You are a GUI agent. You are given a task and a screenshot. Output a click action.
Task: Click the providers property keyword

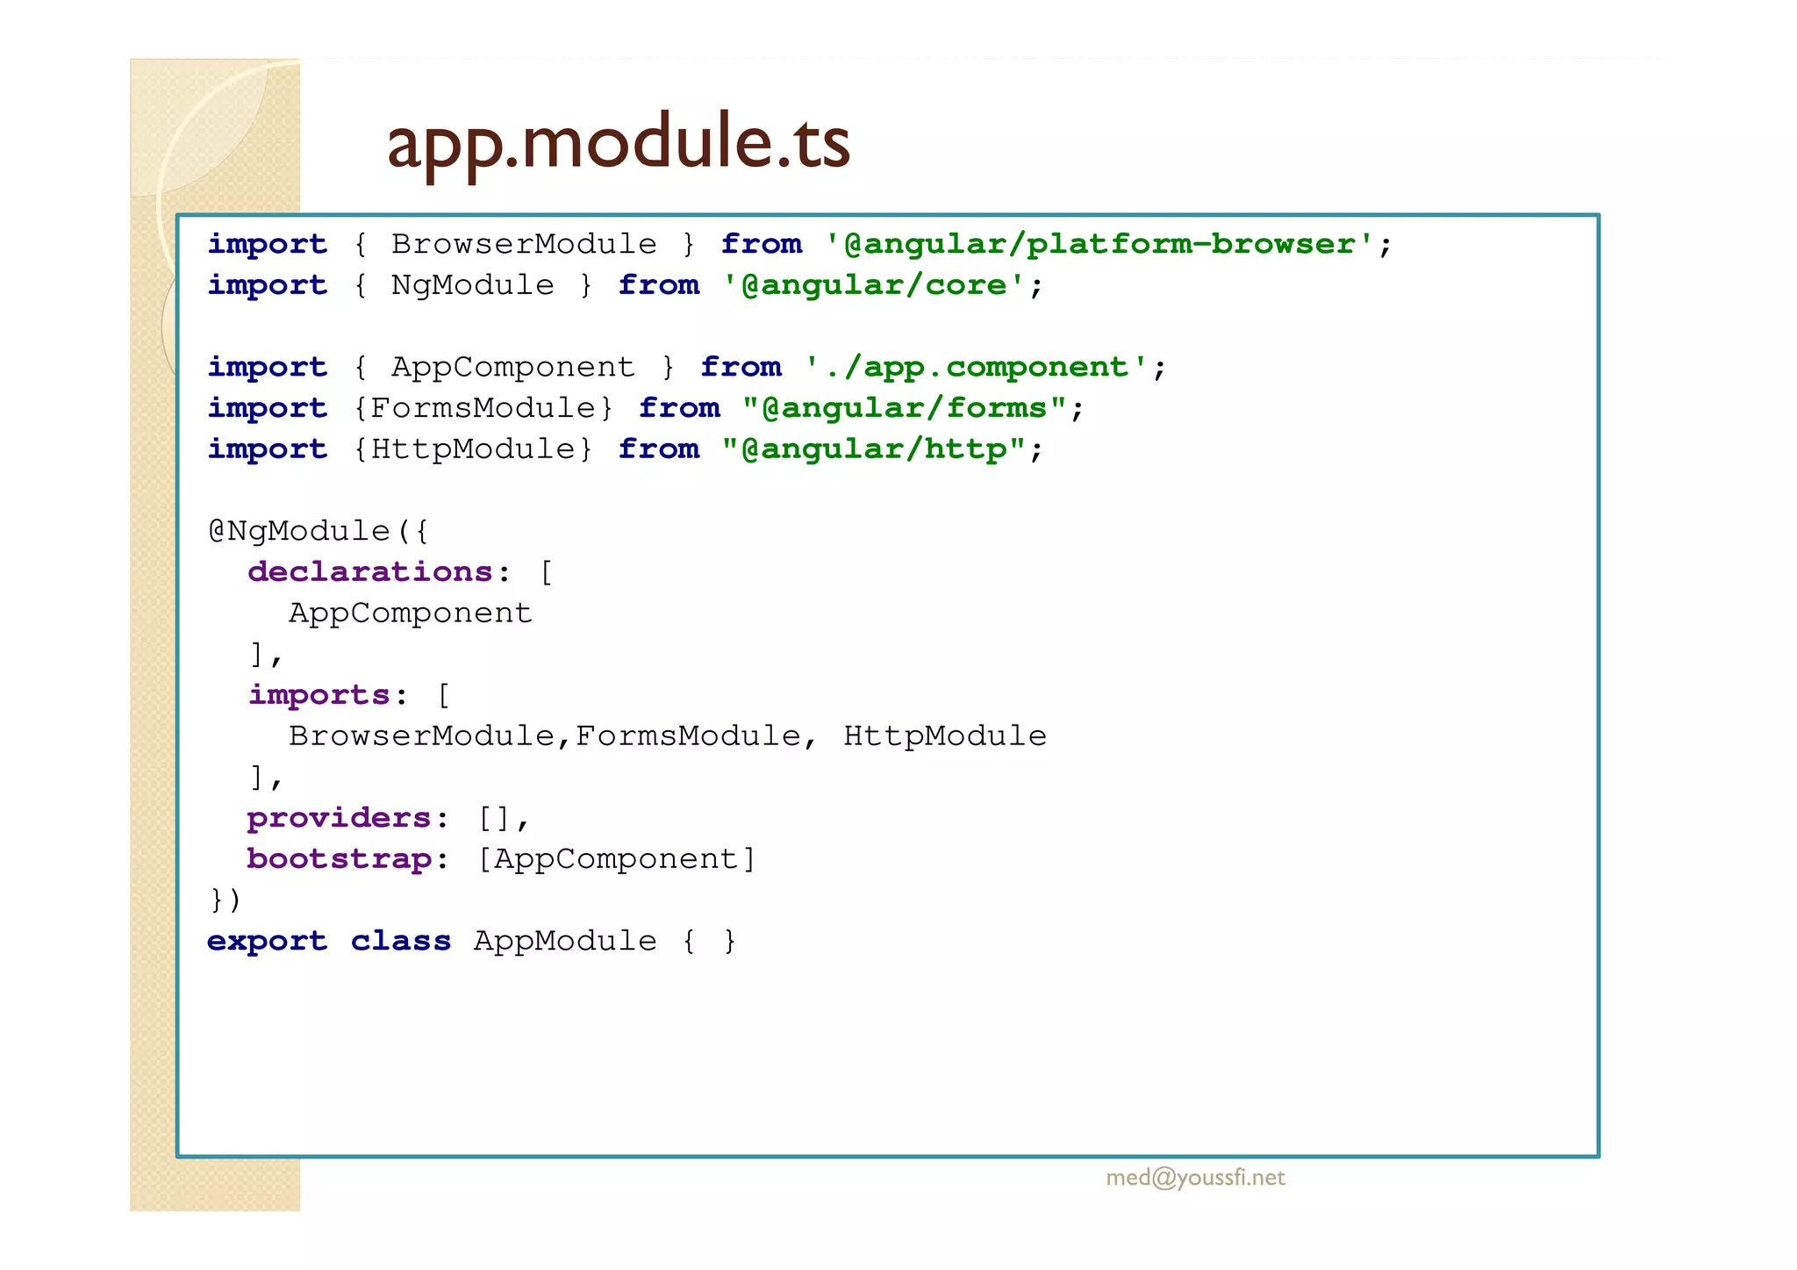point(339,818)
